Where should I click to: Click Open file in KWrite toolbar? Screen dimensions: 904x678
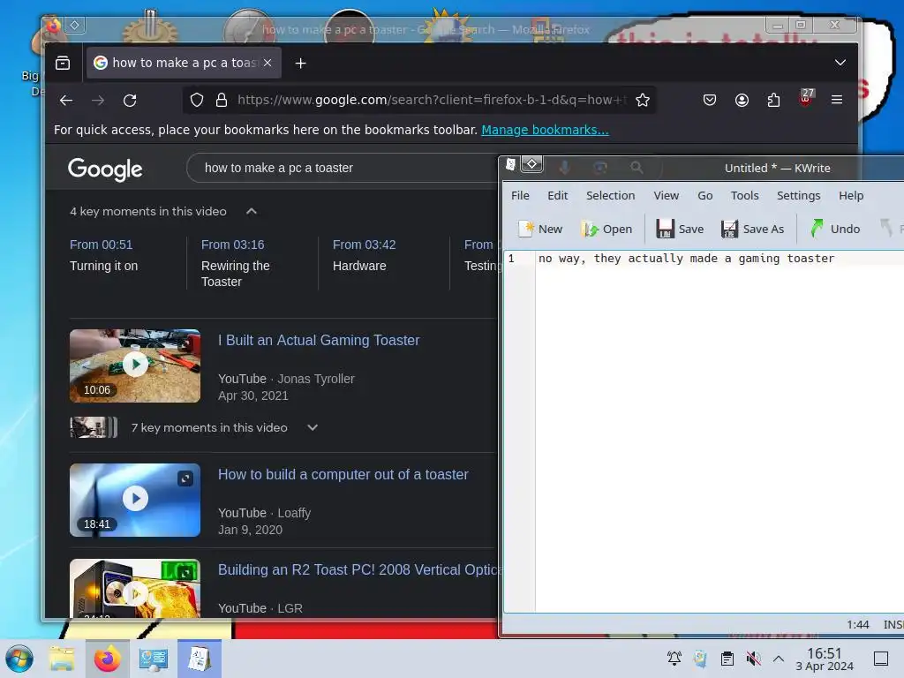(x=606, y=229)
